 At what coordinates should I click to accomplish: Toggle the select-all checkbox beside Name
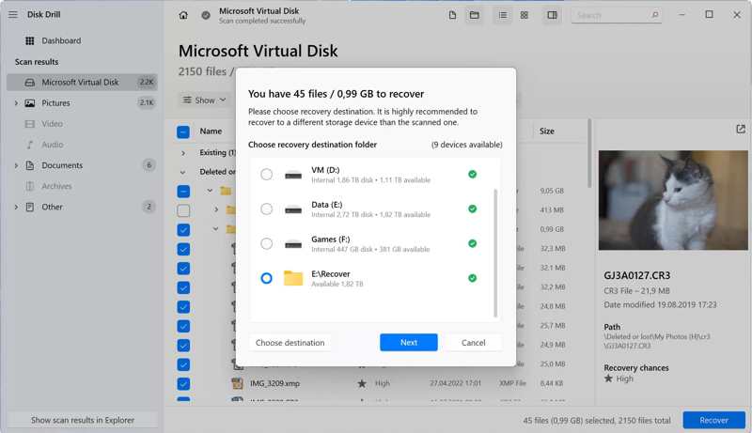click(183, 131)
